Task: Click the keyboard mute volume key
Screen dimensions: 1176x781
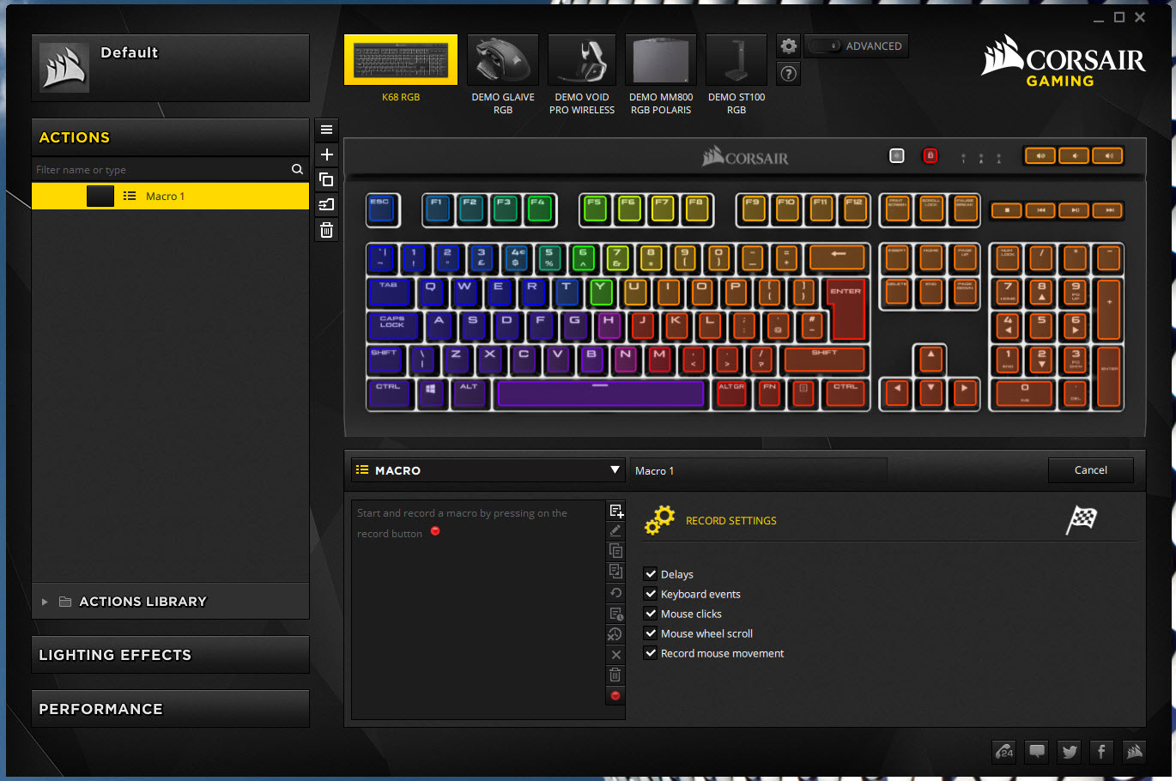Action: [x=1040, y=156]
